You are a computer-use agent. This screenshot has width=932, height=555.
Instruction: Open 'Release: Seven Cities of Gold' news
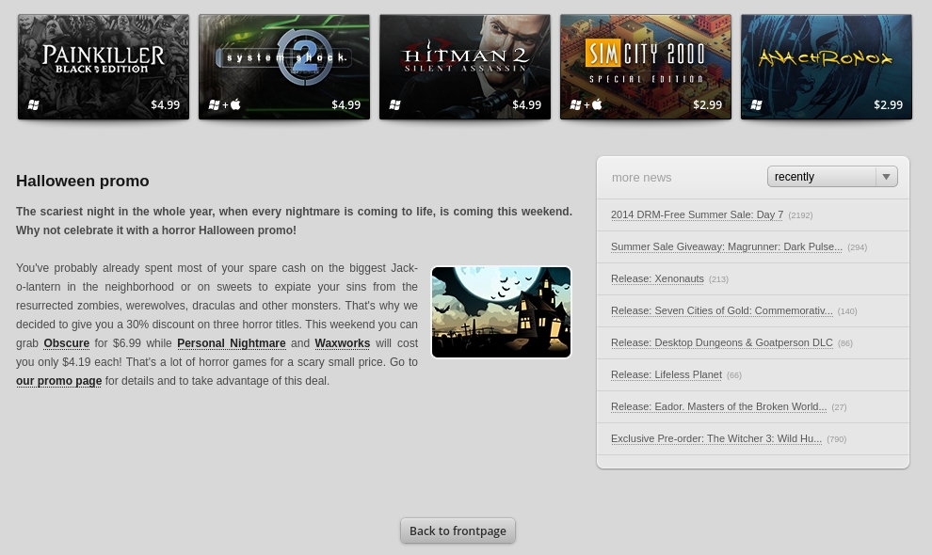pyautogui.click(x=721, y=310)
